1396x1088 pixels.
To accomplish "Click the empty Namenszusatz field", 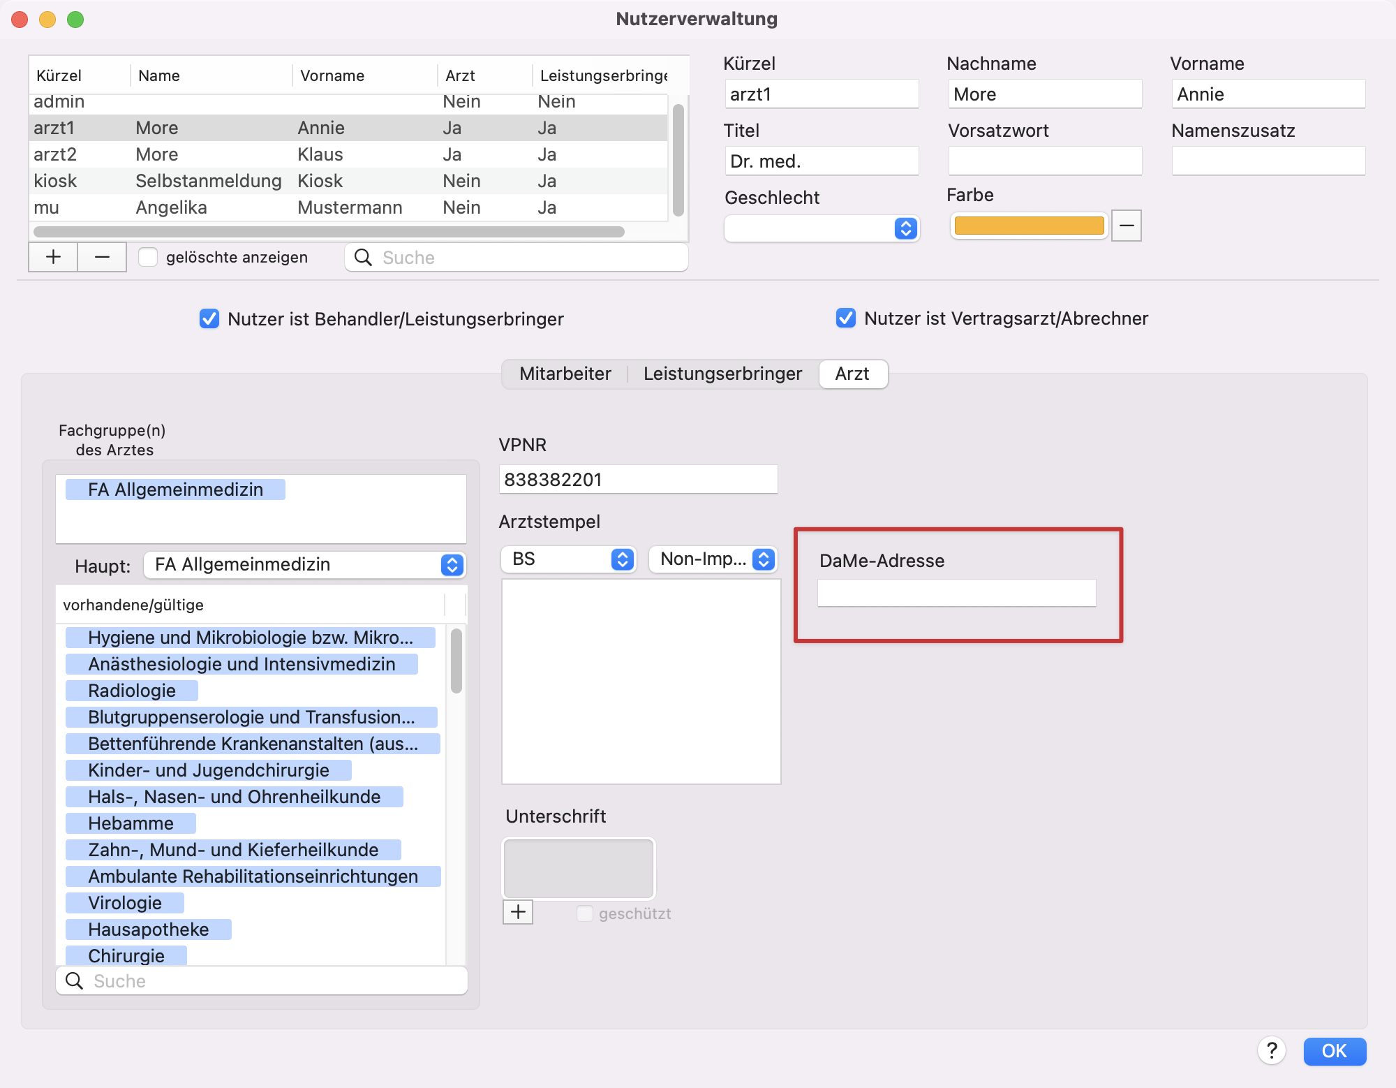I will click(x=1268, y=161).
